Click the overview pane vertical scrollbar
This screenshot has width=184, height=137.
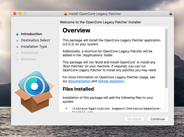coord(166,58)
